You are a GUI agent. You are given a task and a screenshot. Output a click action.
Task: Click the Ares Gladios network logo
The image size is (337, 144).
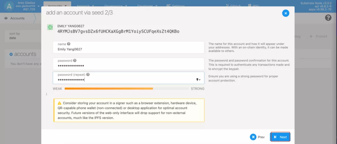pos(9,6)
